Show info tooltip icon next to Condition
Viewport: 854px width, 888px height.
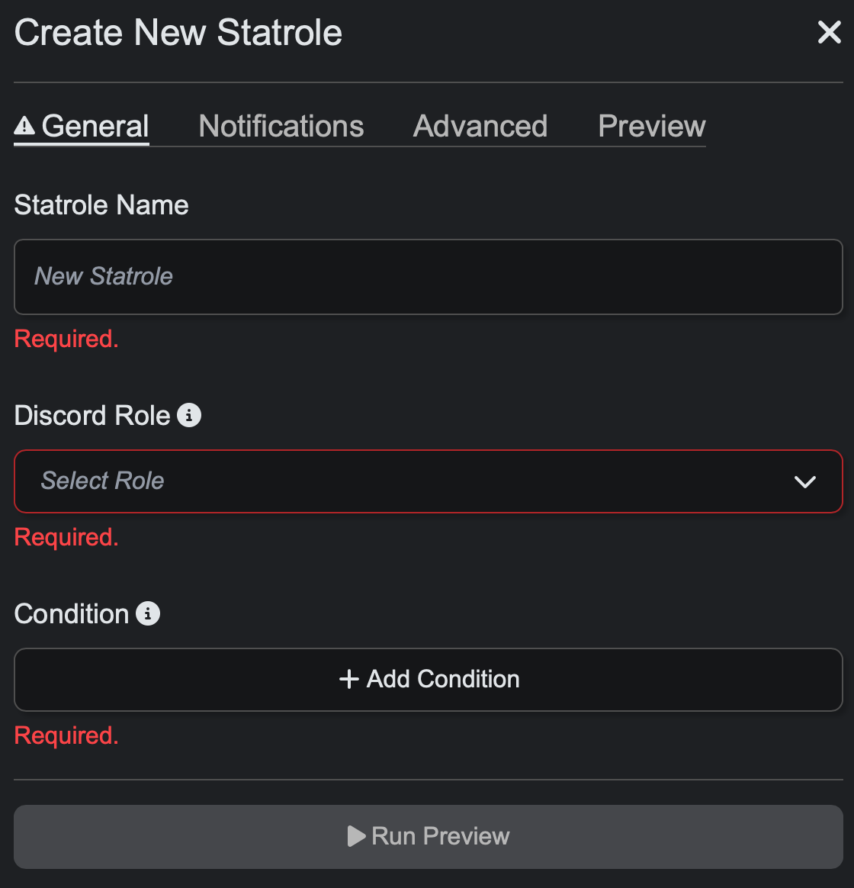148,613
